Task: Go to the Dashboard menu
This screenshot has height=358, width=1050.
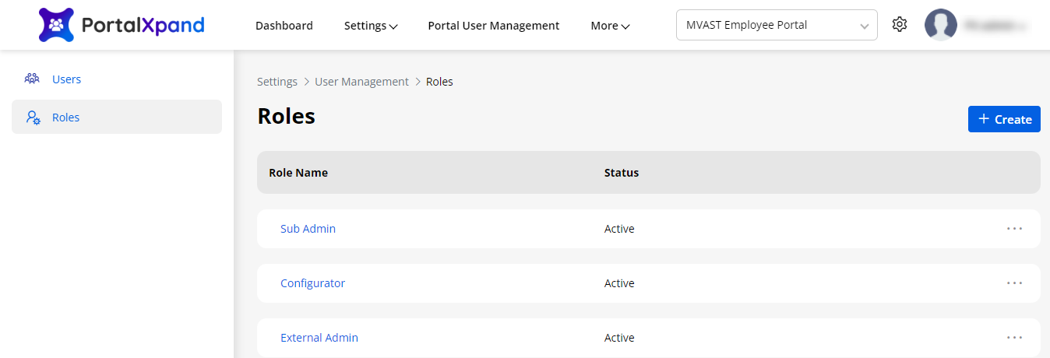Action: 284,26
